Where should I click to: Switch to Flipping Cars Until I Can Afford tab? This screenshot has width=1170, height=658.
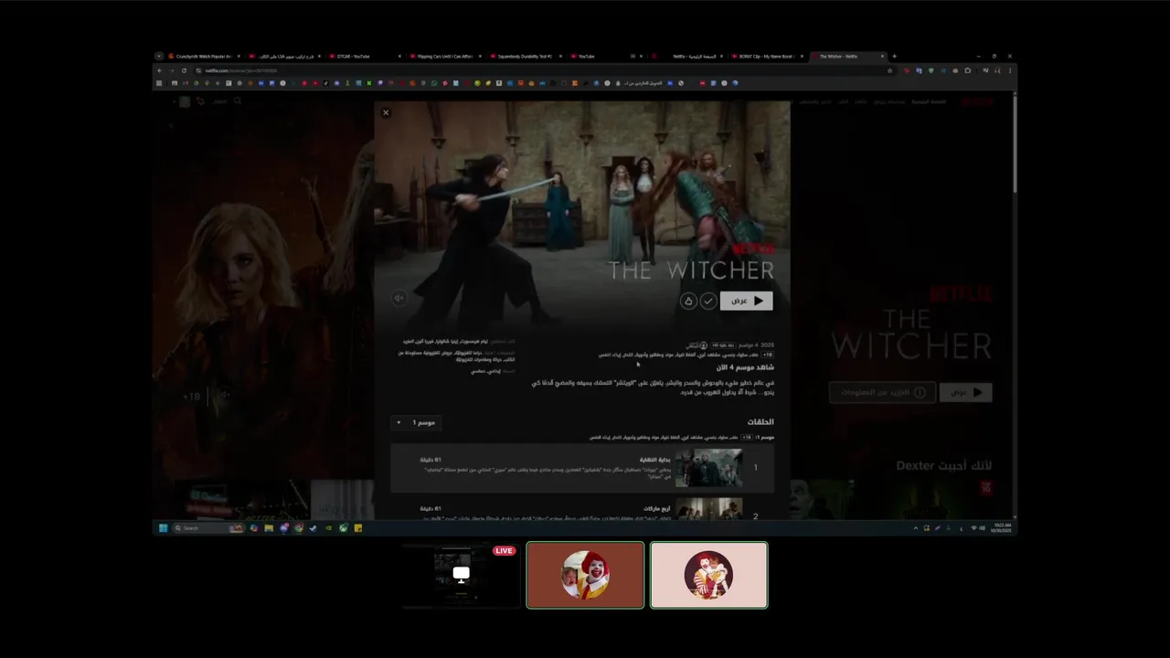(444, 56)
